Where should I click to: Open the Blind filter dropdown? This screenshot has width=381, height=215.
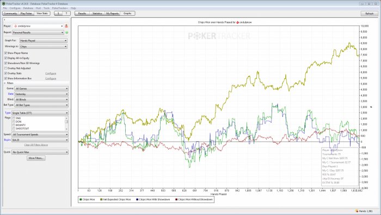click(x=41, y=99)
